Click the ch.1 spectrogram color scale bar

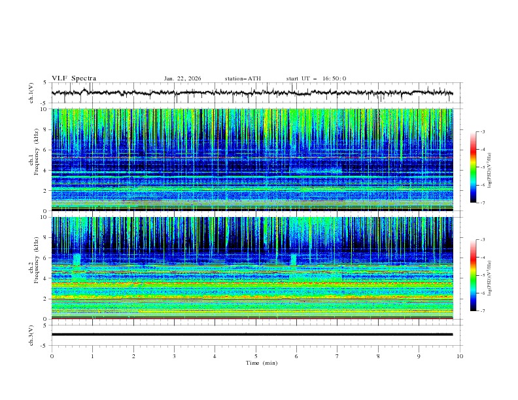(x=473, y=167)
